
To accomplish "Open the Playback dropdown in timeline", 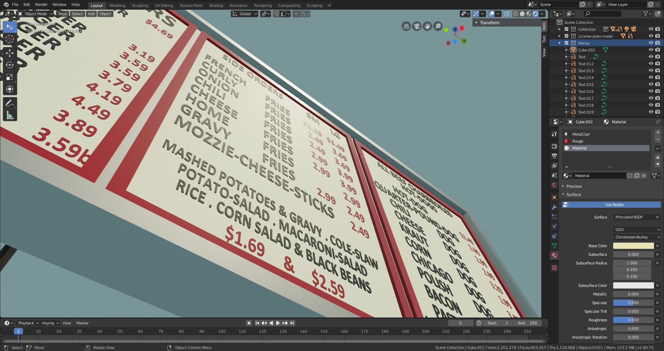I will (28, 323).
